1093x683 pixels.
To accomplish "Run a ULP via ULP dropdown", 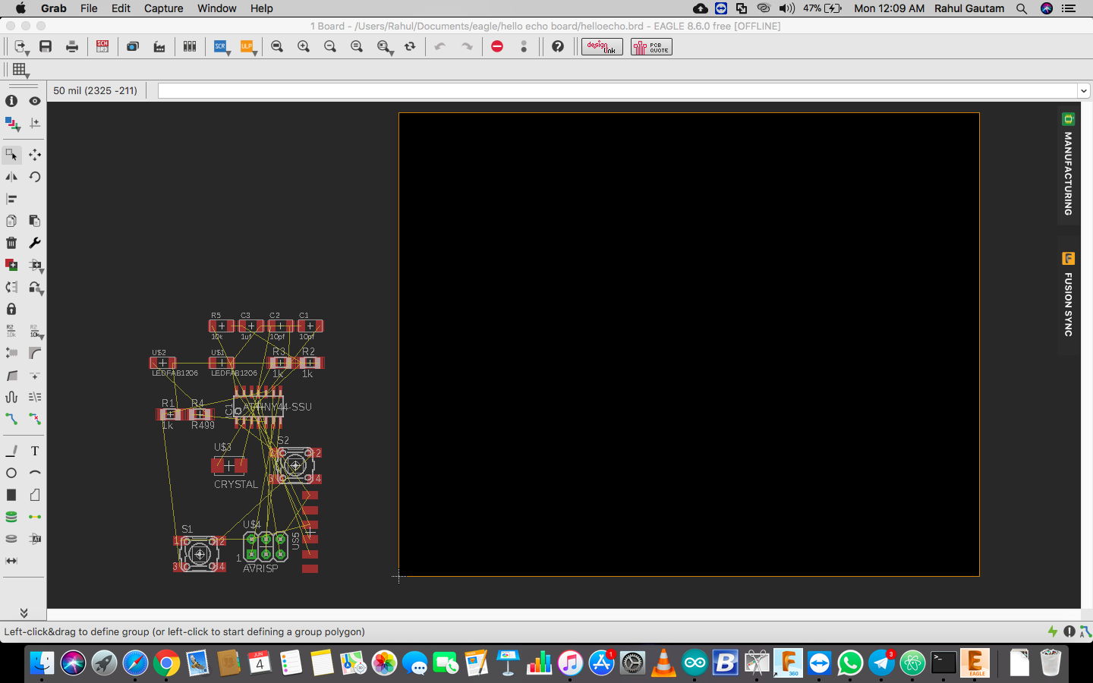I will [x=247, y=47].
